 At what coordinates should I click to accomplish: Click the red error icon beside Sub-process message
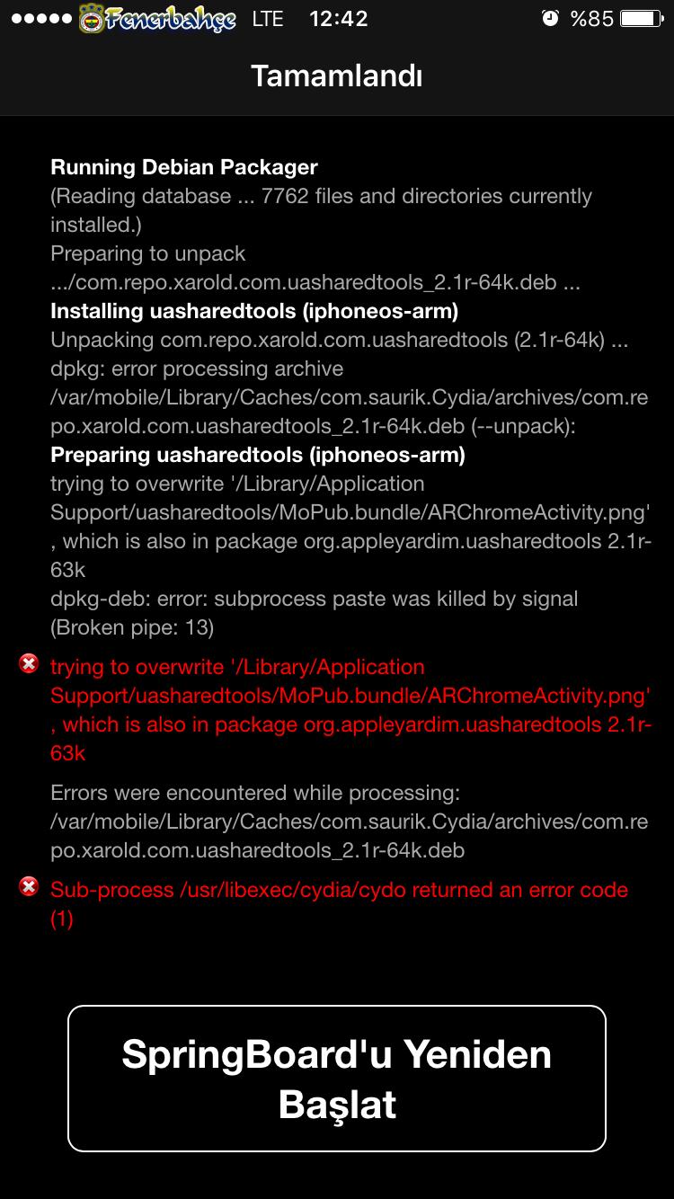tap(30, 887)
